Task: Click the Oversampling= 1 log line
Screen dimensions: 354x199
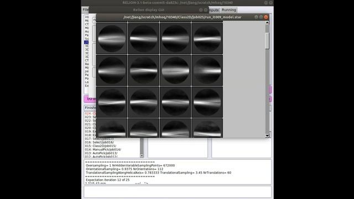Action: 131,165
